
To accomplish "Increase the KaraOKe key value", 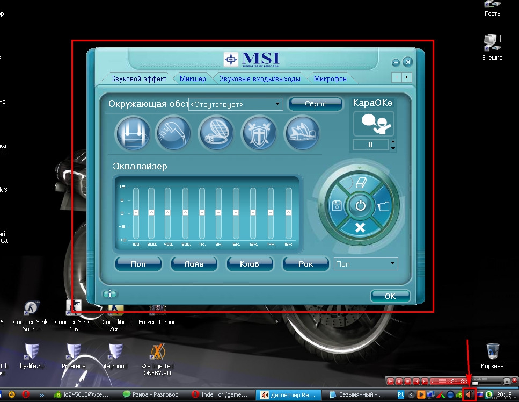I will click(393, 141).
